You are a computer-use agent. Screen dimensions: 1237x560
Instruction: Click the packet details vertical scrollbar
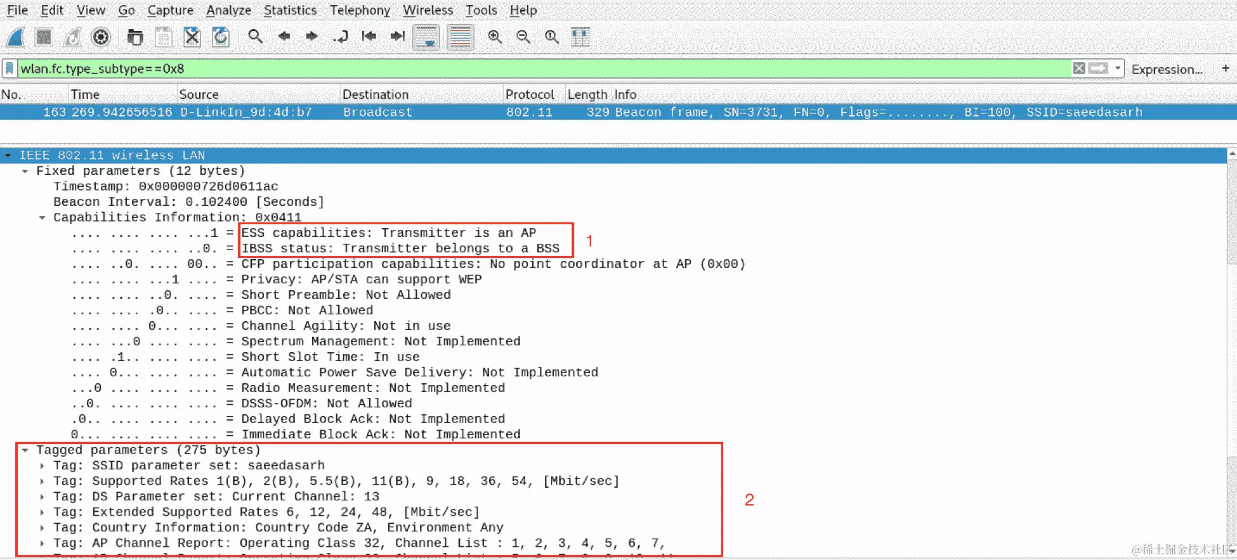1232,352
